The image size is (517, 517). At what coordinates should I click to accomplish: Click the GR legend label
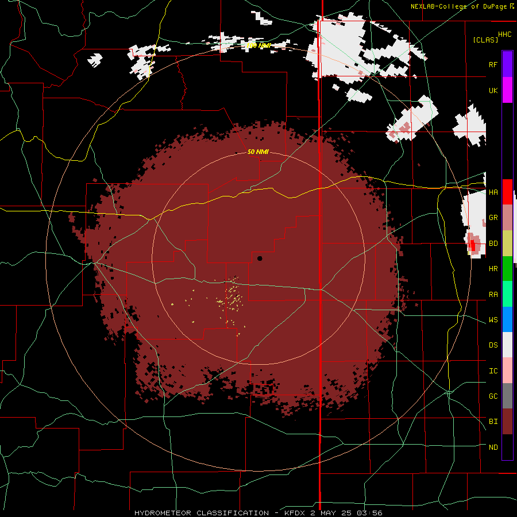pos(493,218)
